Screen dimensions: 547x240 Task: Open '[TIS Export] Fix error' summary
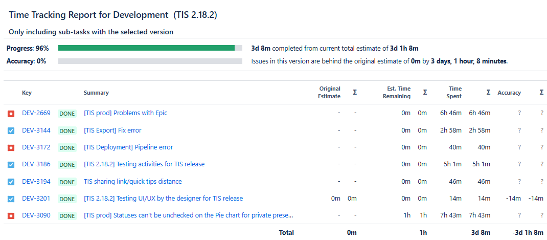pyautogui.click(x=112, y=130)
